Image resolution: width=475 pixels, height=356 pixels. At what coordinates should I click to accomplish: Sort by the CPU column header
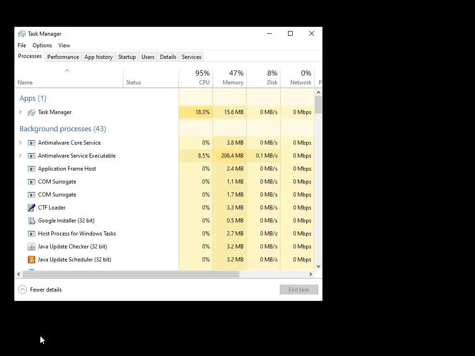coord(196,78)
